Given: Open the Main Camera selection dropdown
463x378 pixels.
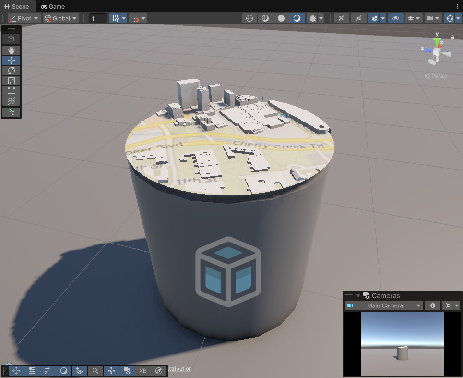Looking at the screenshot, I should coord(384,305).
